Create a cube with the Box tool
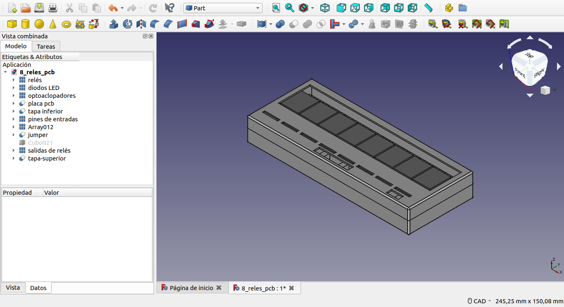This screenshot has width=564, height=307. tap(12, 24)
